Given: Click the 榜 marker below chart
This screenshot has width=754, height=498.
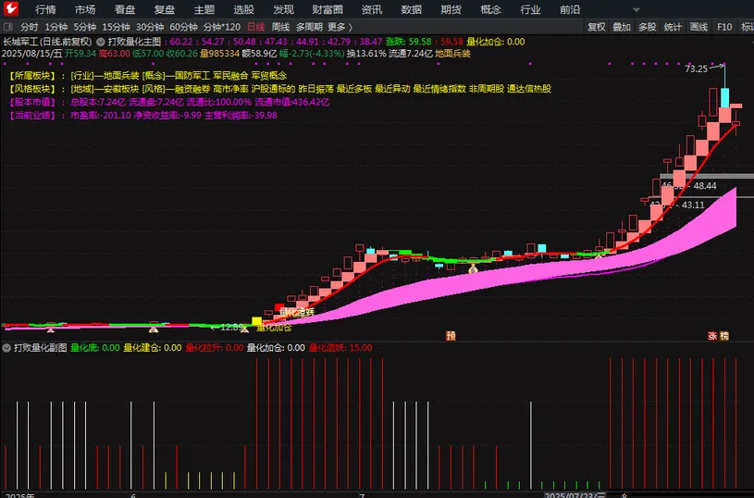Looking at the screenshot, I should pyautogui.click(x=724, y=336).
